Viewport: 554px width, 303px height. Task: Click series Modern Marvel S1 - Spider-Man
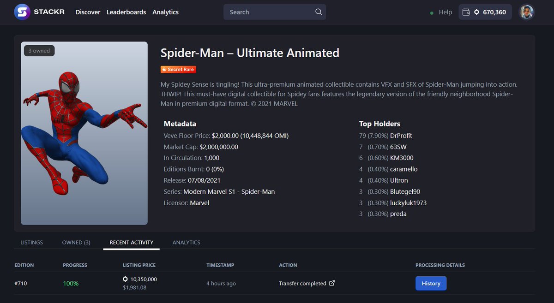click(229, 191)
